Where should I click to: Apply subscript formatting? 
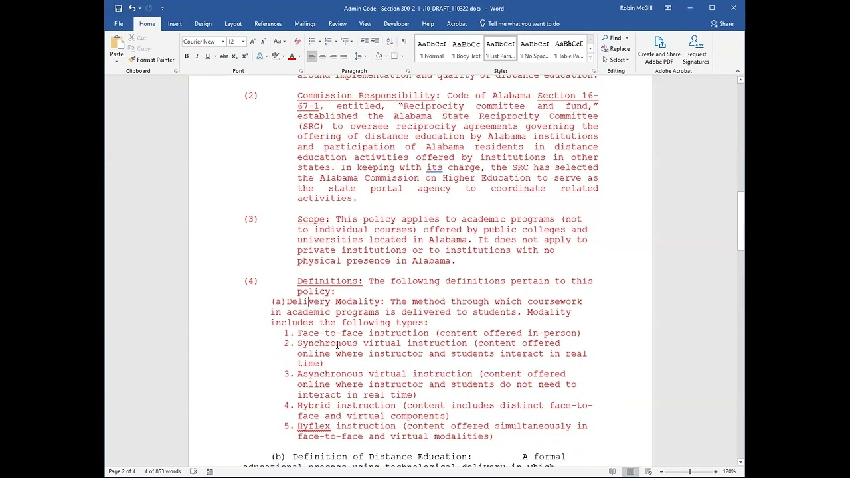pyautogui.click(x=234, y=56)
